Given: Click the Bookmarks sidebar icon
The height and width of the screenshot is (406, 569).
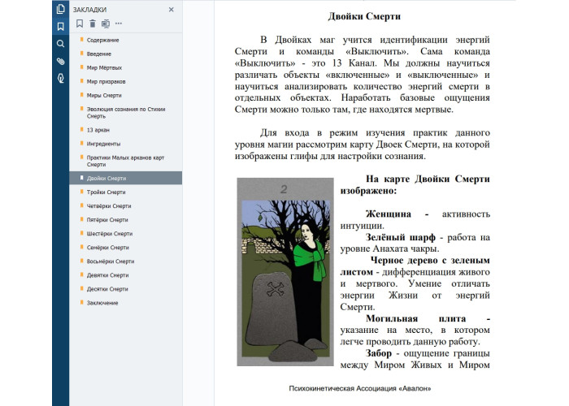Looking at the screenshot, I should [60, 26].
